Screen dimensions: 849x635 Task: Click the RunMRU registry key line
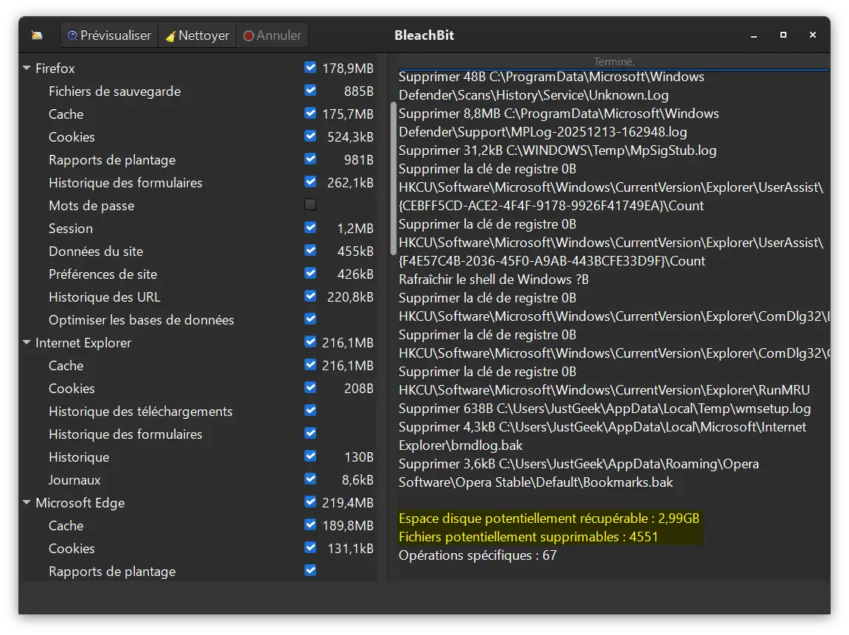coord(604,390)
